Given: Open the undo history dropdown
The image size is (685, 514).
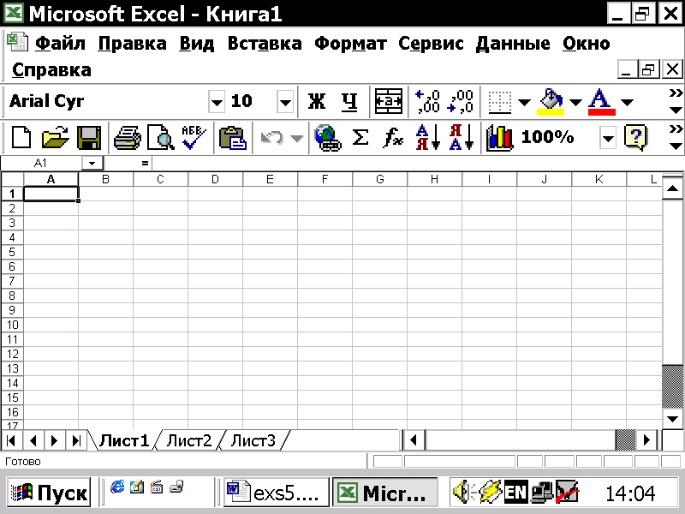Looking at the screenshot, I should 297,139.
